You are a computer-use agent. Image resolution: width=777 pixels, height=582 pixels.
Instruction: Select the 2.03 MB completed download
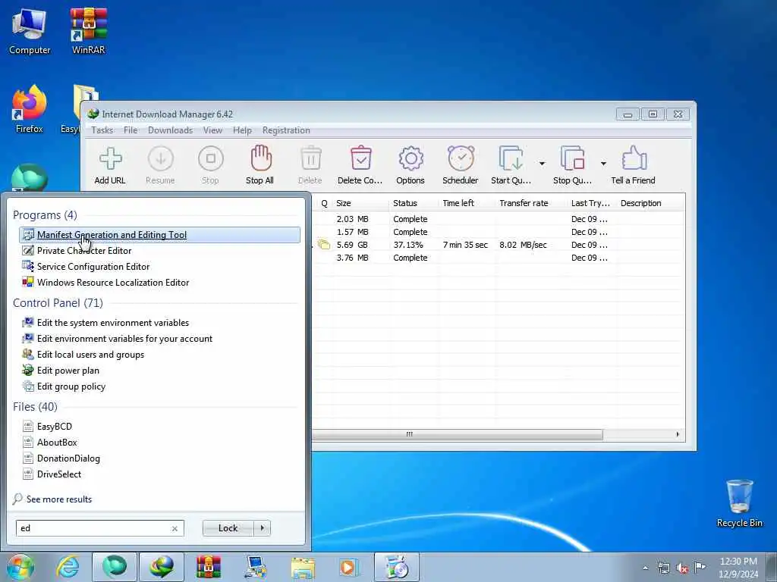coord(498,219)
